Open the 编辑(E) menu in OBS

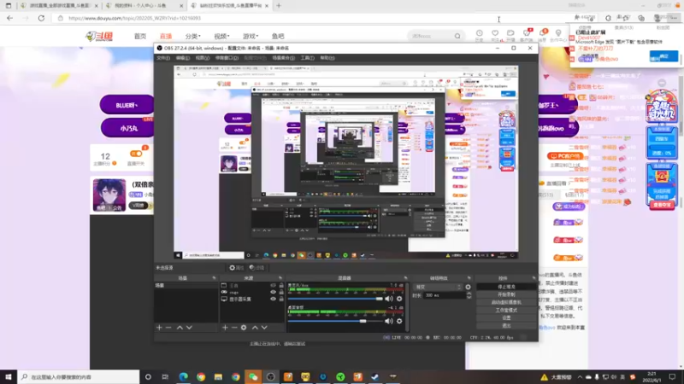coord(183,58)
